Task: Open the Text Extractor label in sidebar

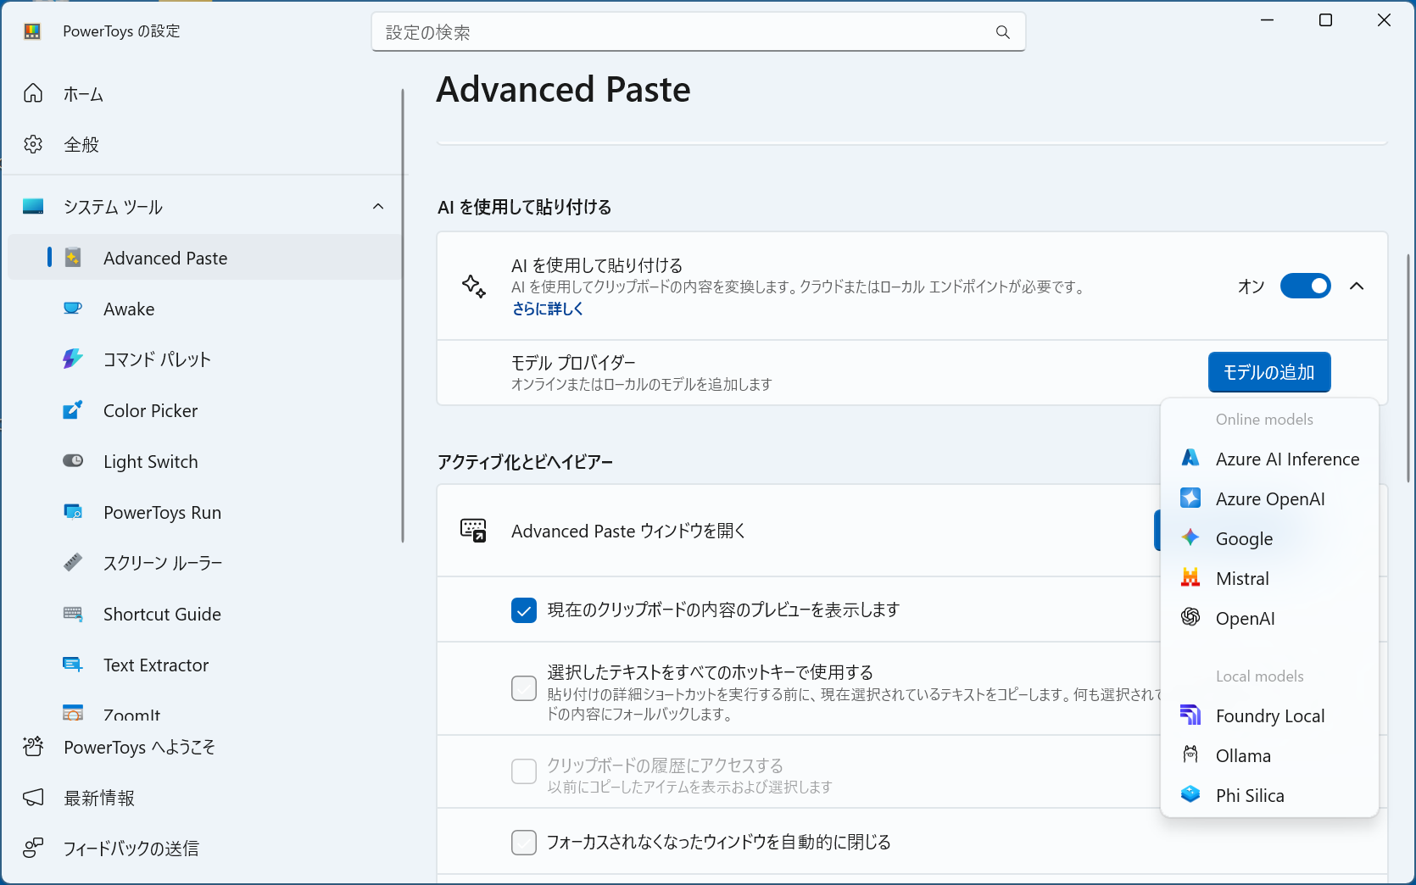Action: point(156,665)
